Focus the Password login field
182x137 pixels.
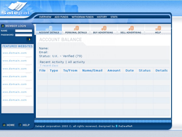[x=24, y=35]
